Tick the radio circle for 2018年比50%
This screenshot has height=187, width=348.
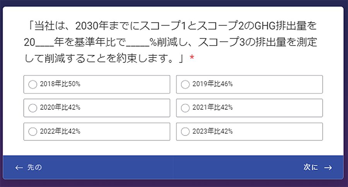(x=33, y=84)
